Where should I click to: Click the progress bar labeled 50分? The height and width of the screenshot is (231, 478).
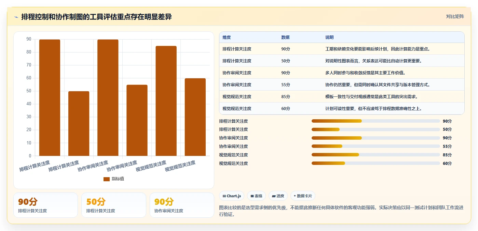[376, 129]
